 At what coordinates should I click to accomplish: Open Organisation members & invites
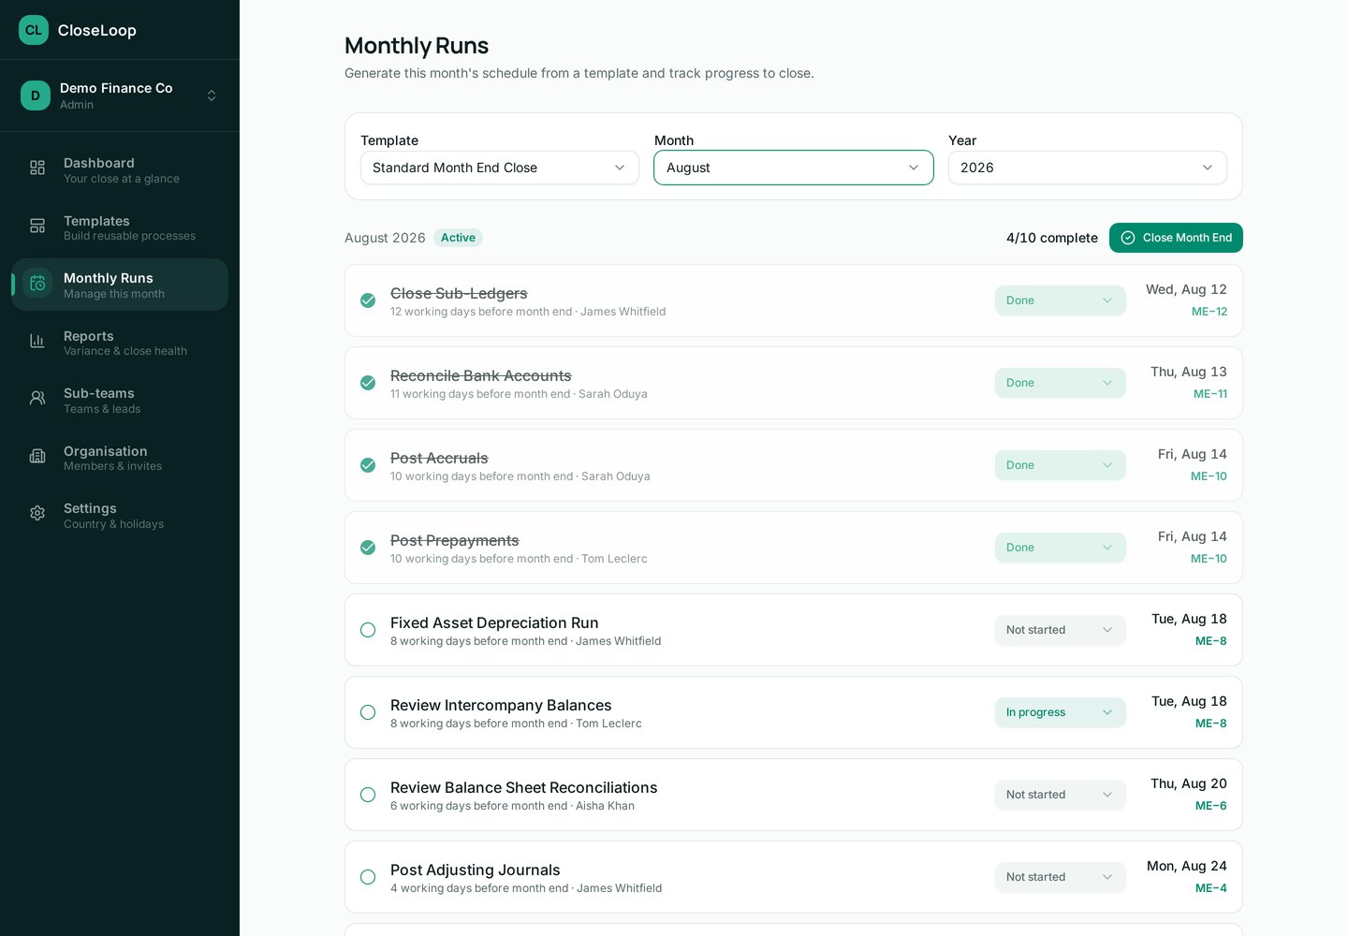tap(120, 458)
